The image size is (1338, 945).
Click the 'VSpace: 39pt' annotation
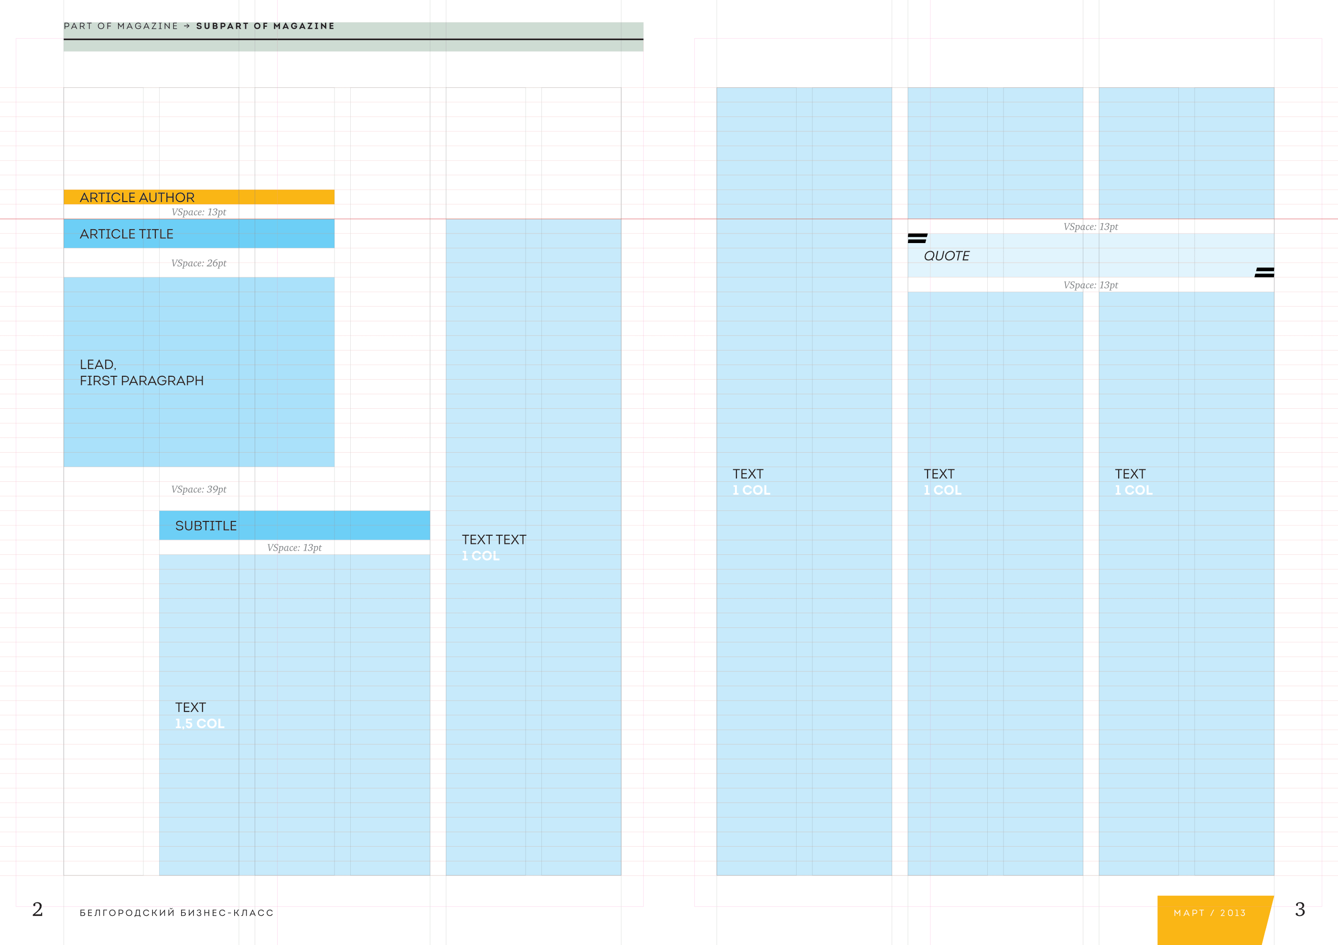[199, 489]
